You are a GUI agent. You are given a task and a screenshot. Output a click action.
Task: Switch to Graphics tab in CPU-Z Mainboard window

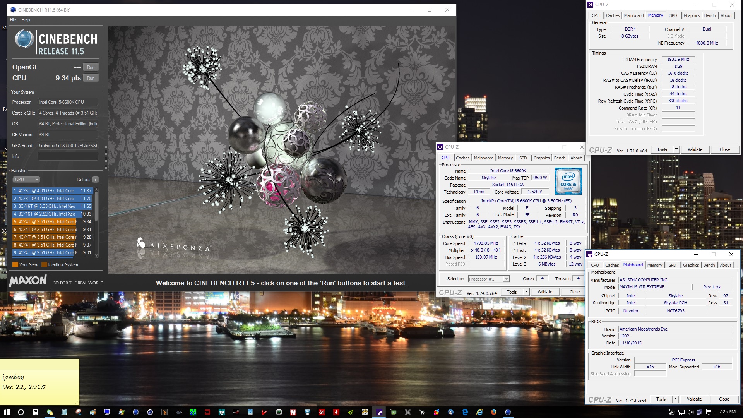tap(691, 265)
